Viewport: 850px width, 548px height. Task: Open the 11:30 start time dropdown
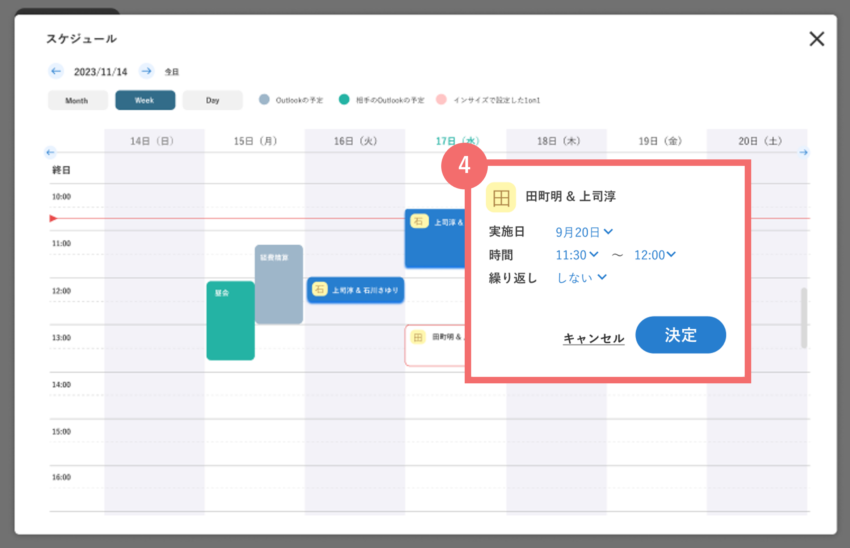[577, 255]
